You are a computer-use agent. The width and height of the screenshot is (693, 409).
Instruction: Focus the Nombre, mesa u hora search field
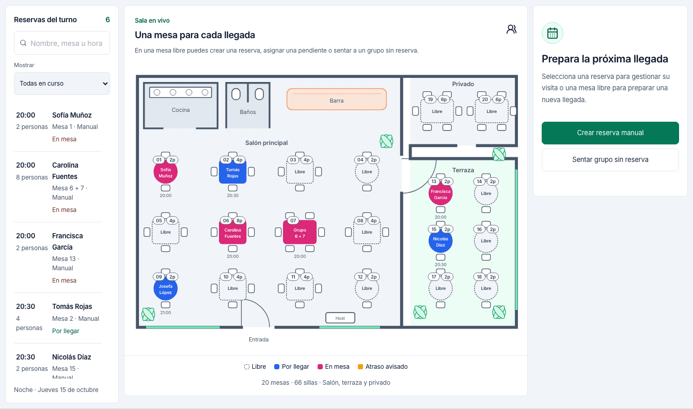coord(62,43)
